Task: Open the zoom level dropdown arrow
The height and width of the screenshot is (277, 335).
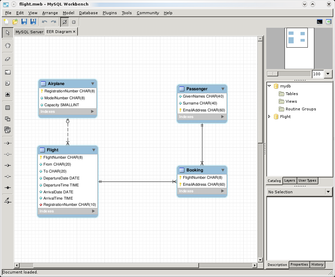Action: pos(328,74)
